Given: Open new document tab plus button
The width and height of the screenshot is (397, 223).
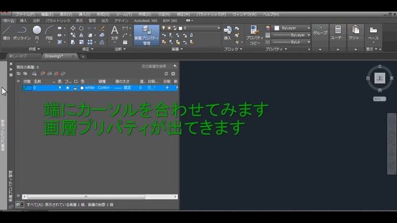Looking at the screenshot, I should pyautogui.click(x=83, y=56).
